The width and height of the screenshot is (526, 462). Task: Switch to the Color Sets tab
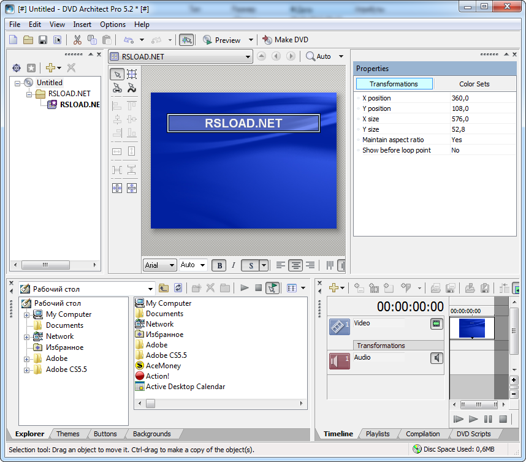[x=474, y=84]
